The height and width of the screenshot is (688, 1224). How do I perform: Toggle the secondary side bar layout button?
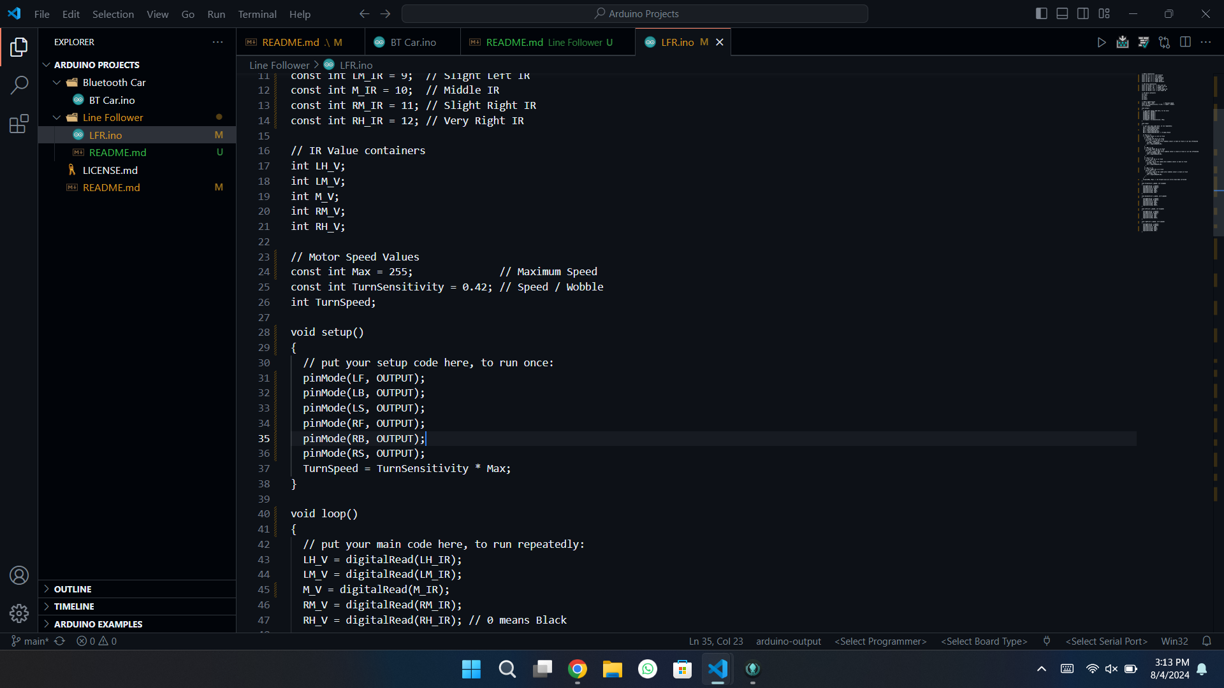point(1083,13)
